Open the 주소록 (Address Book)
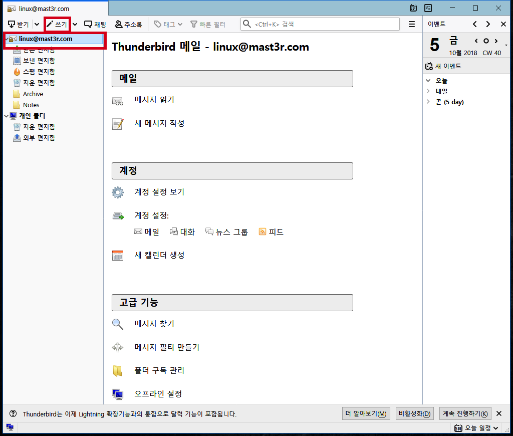The width and height of the screenshot is (513, 436). coord(128,24)
